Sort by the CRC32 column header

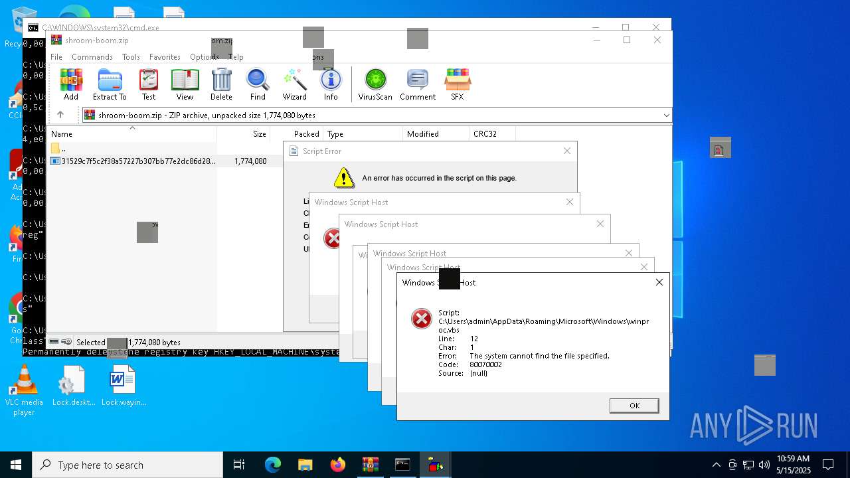(x=492, y=133)
